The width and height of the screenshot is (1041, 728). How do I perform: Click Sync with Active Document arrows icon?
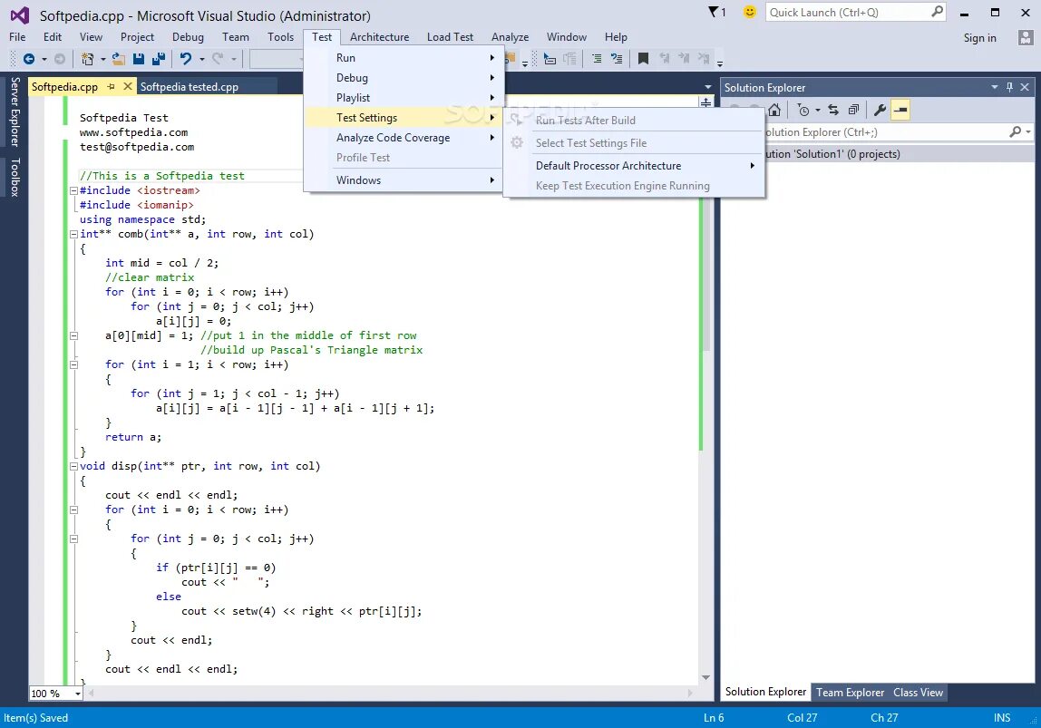[x=833, y=111]
